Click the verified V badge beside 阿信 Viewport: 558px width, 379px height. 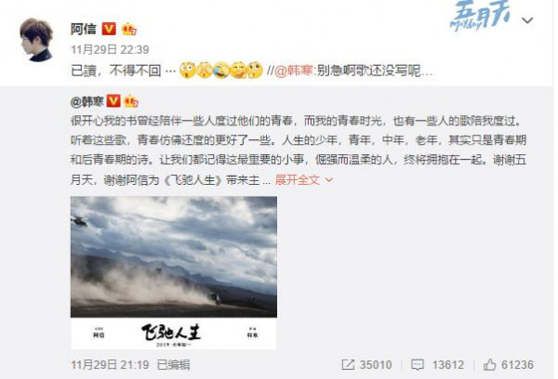click(109, 29)
